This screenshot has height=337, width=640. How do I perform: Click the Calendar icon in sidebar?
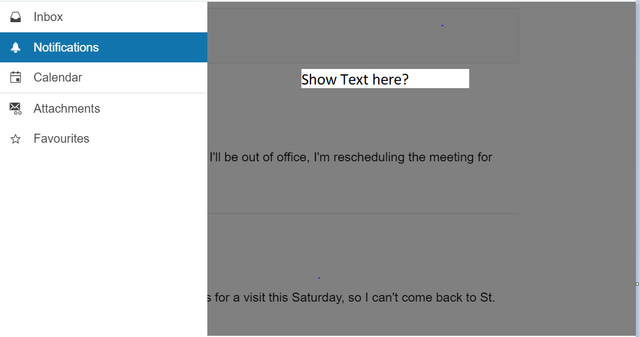click(x=16, y=77)
